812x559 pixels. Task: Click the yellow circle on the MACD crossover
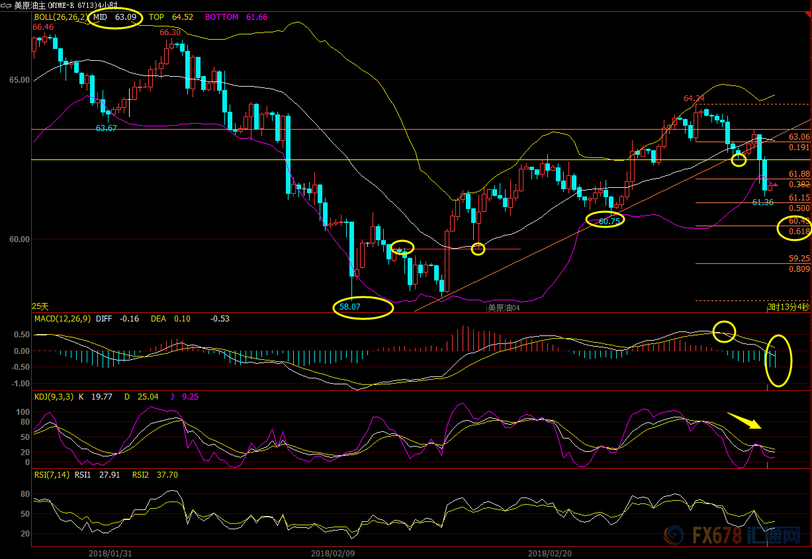coord(725,331)
